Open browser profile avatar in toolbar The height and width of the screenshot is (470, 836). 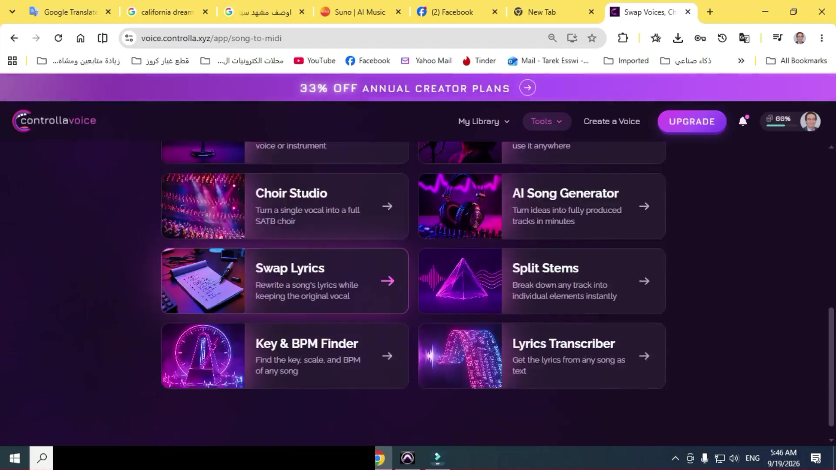pos(799,38)
